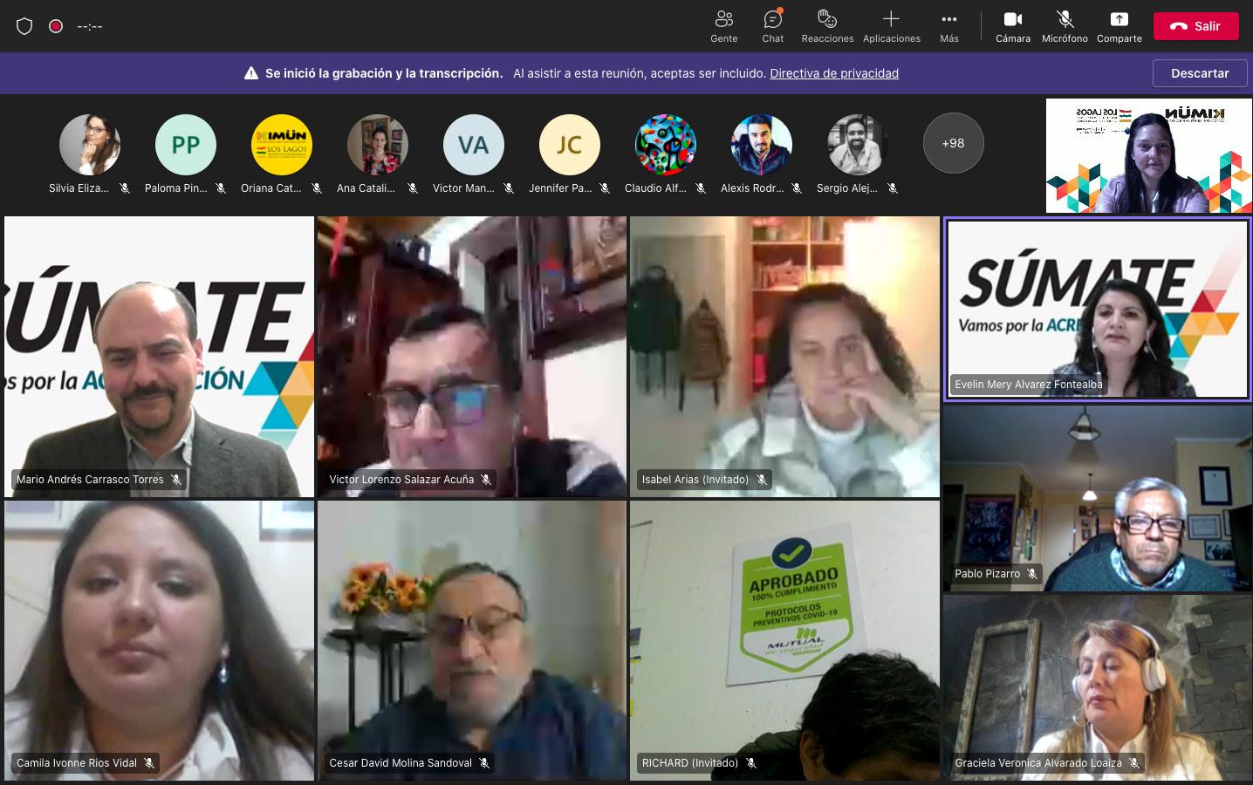Select Graciela Veronica Alvarado Loaiza video tile

1098,687
